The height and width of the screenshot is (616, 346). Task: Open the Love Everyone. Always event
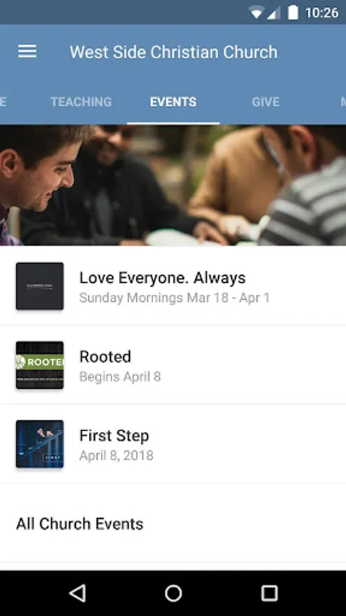point(173,286)
